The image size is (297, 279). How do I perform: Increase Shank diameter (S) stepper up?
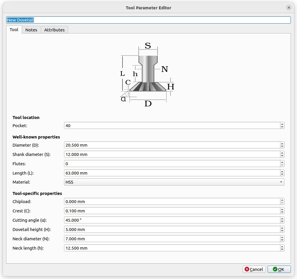[282, 153]
